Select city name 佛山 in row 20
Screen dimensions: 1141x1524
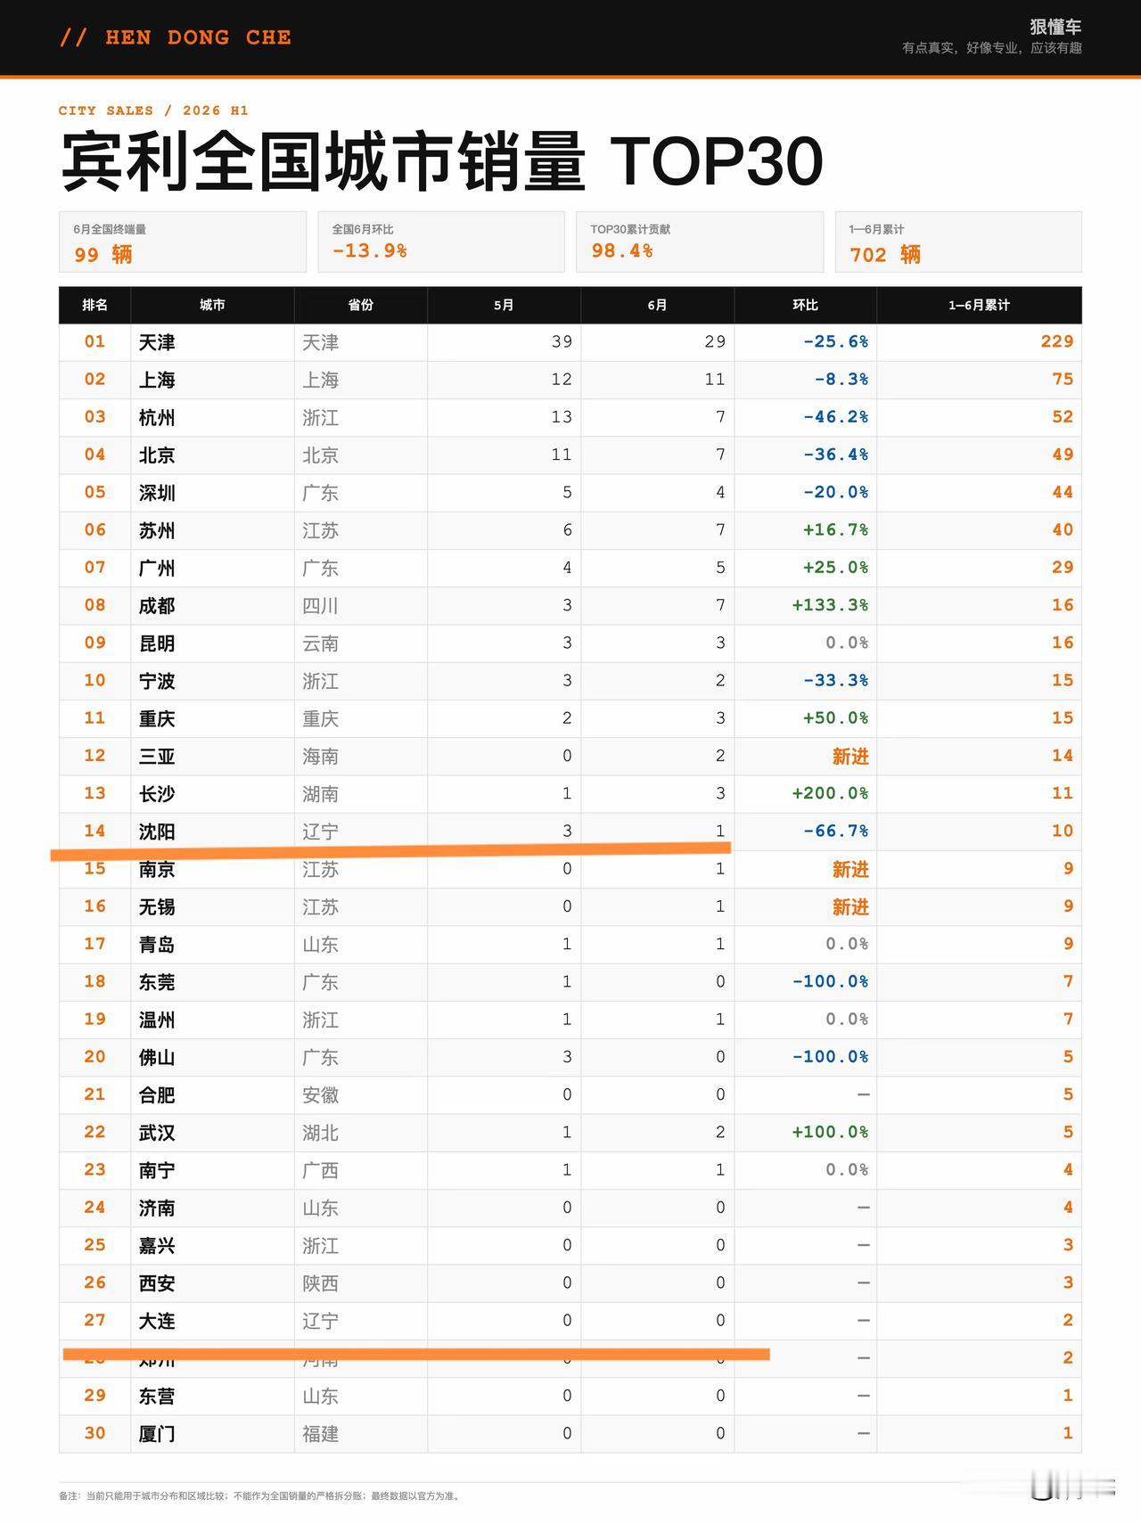coord(157,1058)
